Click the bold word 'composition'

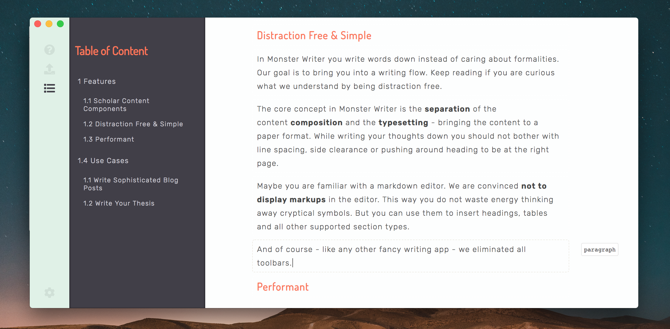pos(316,123)
